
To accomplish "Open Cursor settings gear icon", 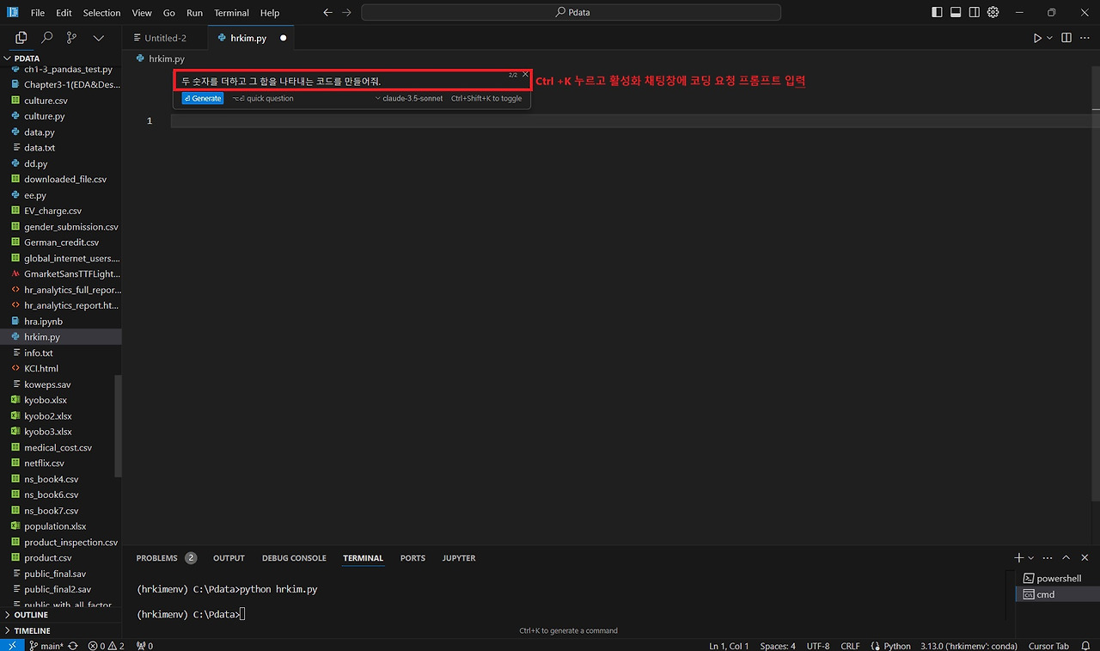I will (x=993, y=13).
